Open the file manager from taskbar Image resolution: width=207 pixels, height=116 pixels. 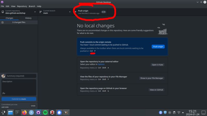pyautogui.click(x=10, y=113)
